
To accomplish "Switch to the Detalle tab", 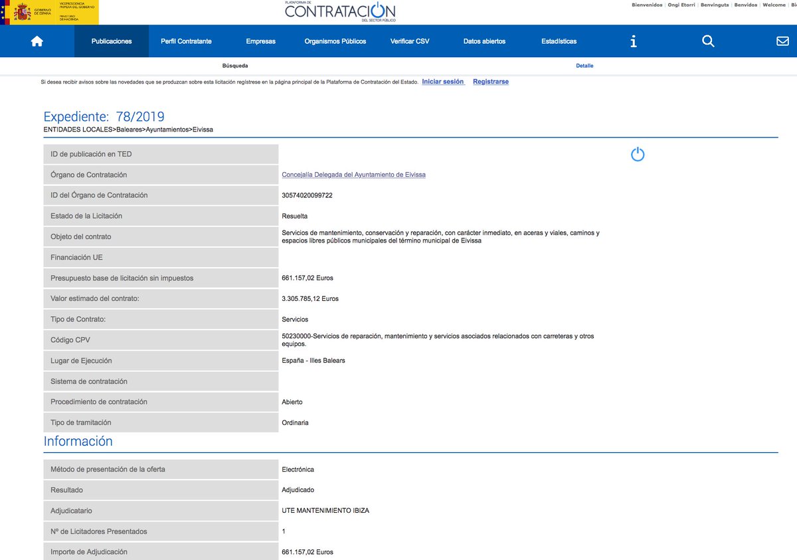I will 584,66.
